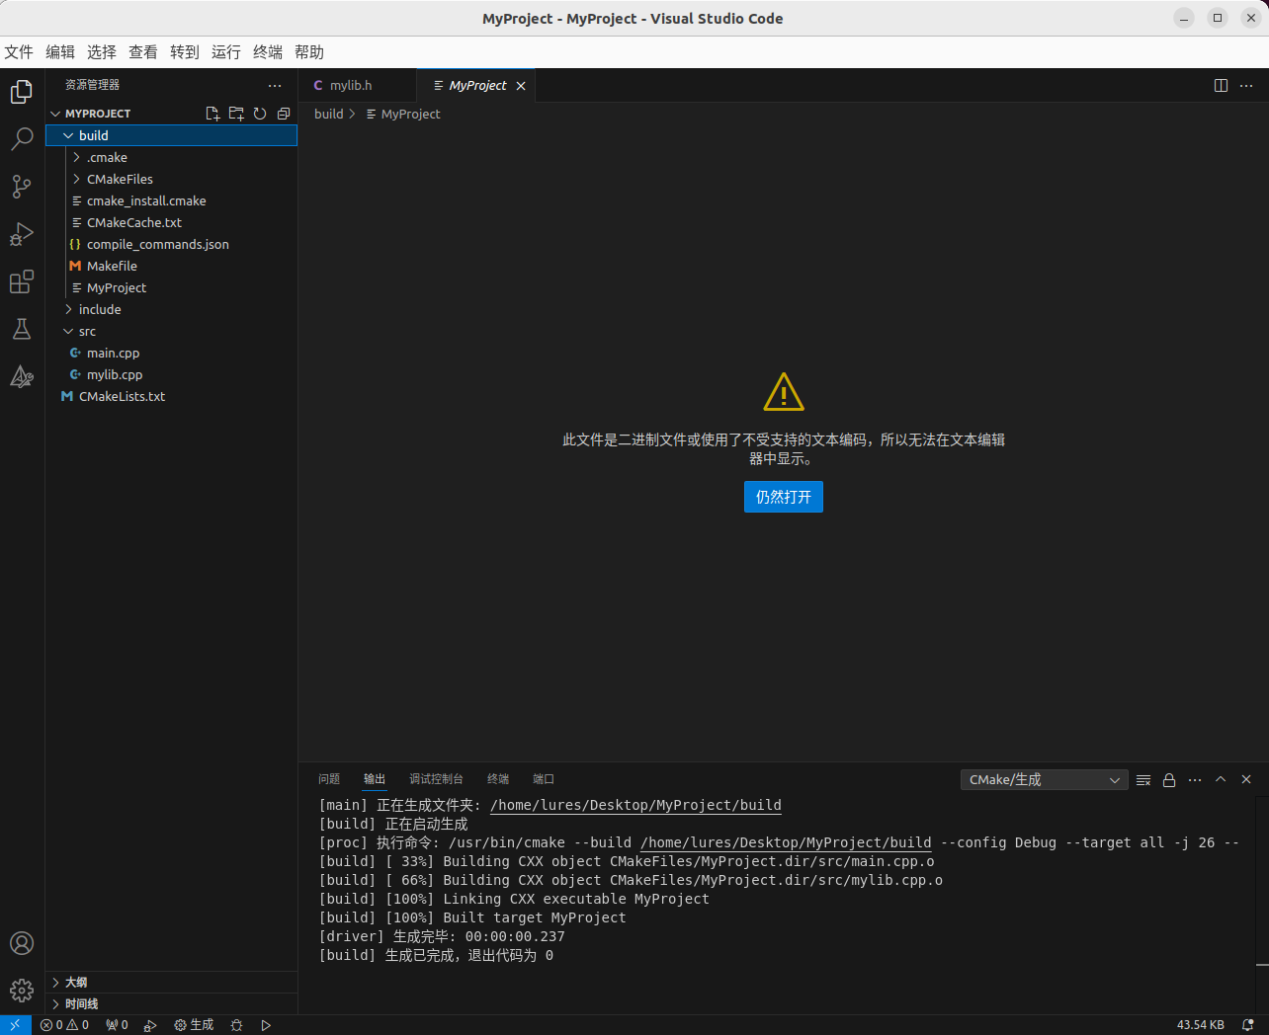Click New Folder icon in explorer header

tap(236, 114)
